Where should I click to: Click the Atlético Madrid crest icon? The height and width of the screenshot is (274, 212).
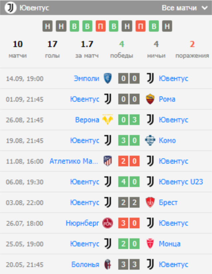[x=108, y=161]
